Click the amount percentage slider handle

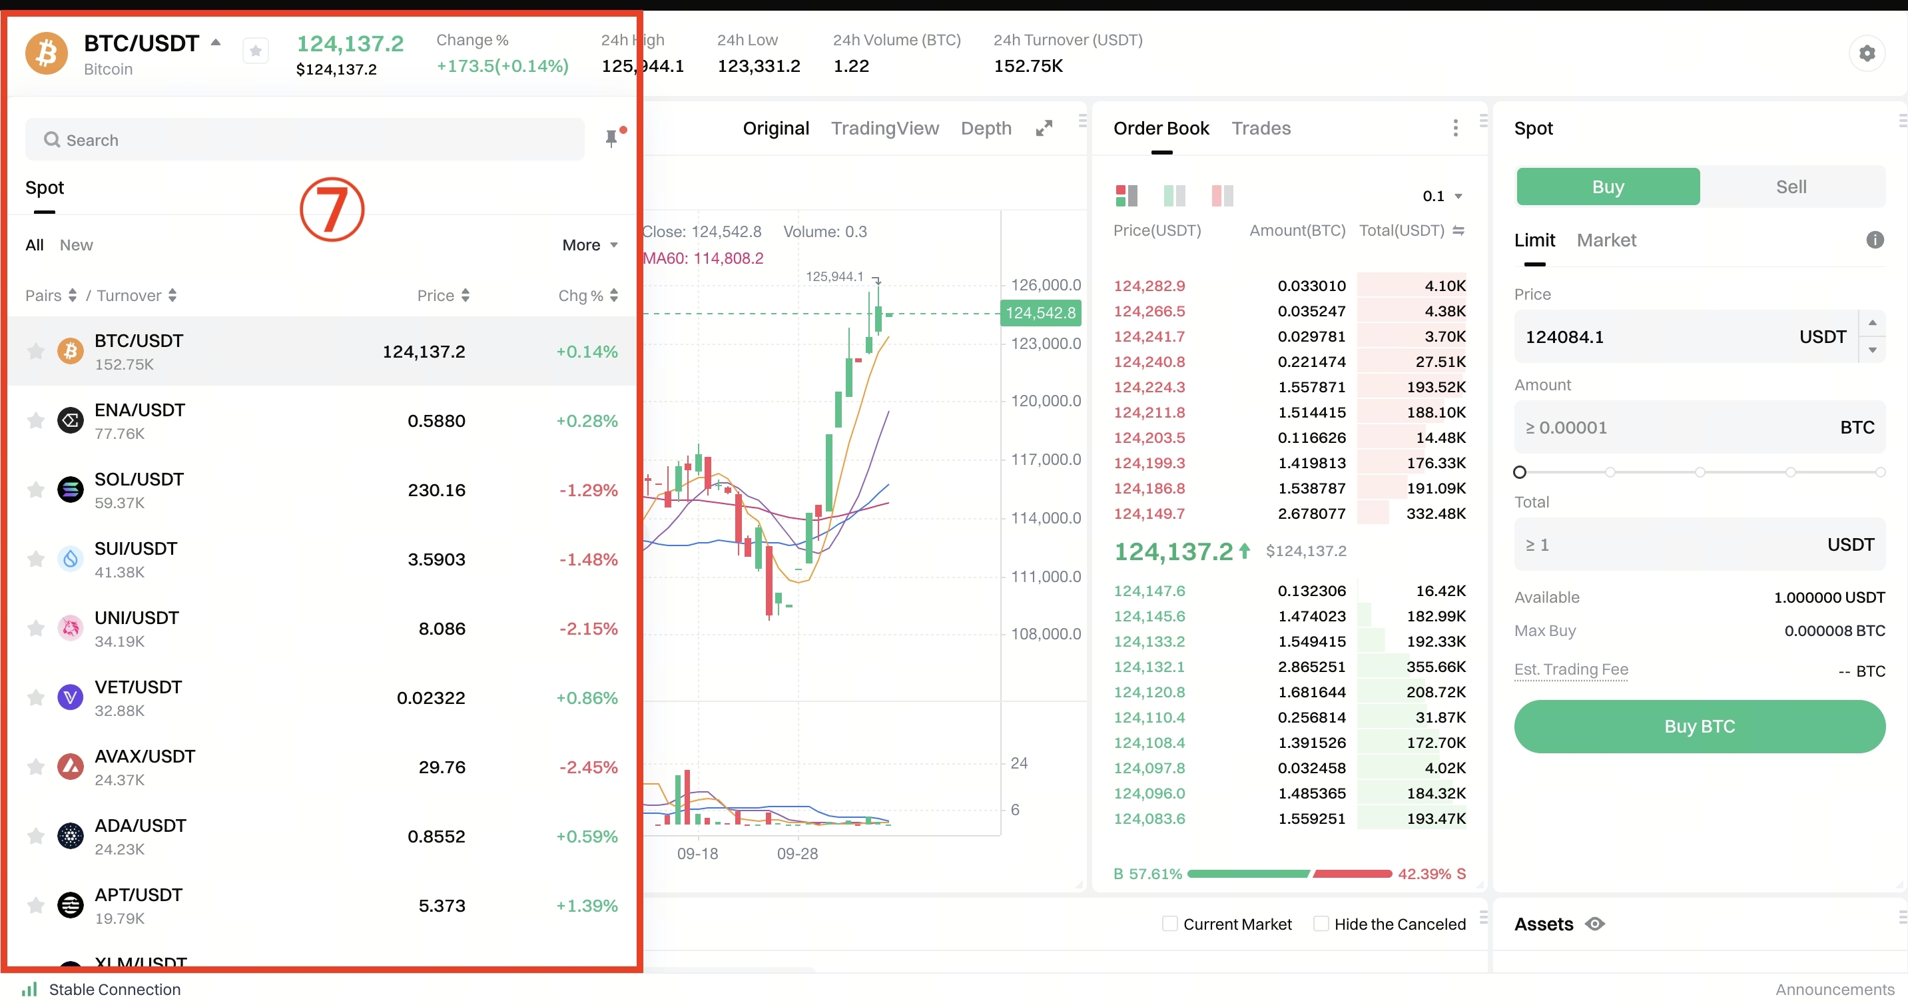click(1520, 472)
